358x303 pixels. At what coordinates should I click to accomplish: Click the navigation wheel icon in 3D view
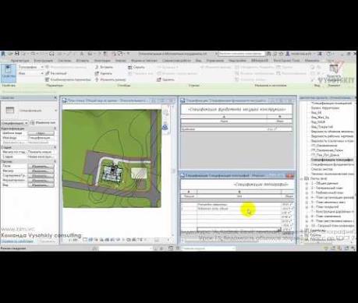165,127
